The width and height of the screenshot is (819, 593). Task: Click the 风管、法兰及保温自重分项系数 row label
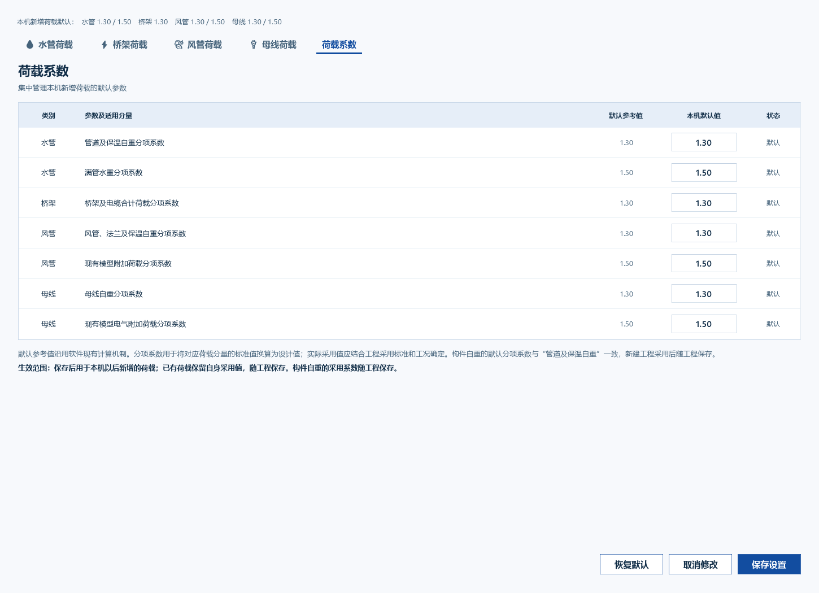coord(136,234)
